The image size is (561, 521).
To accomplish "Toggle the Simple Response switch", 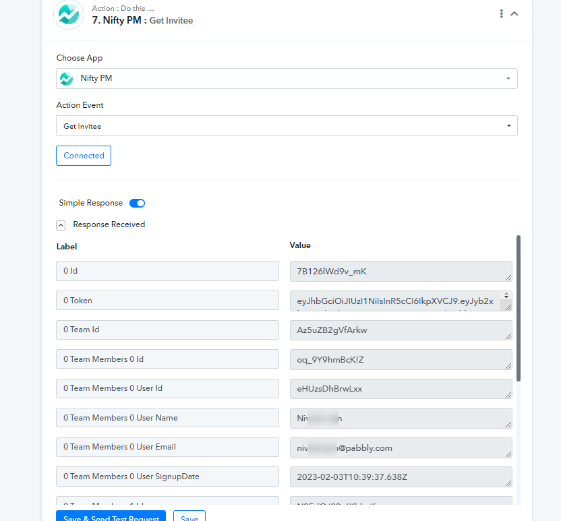I will pos(137,203).
